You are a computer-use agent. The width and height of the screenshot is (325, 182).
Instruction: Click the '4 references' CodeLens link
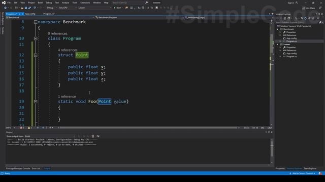tap(68, 50)
